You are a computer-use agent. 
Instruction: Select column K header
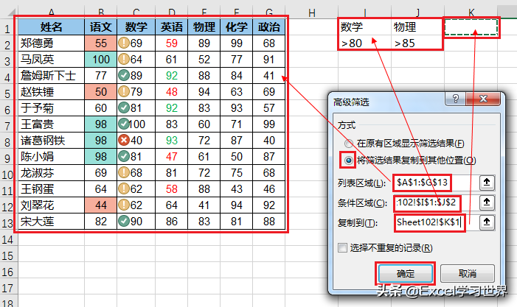coord(471,13)
